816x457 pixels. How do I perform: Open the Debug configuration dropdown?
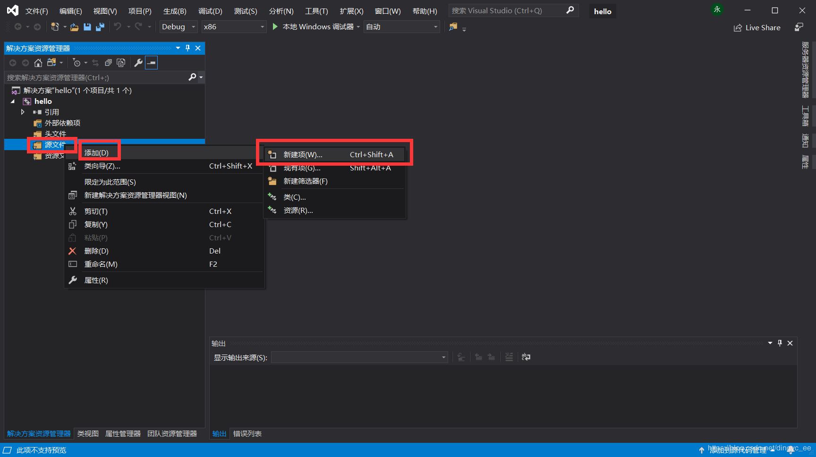pyautogui.click(x=178, y=27)
